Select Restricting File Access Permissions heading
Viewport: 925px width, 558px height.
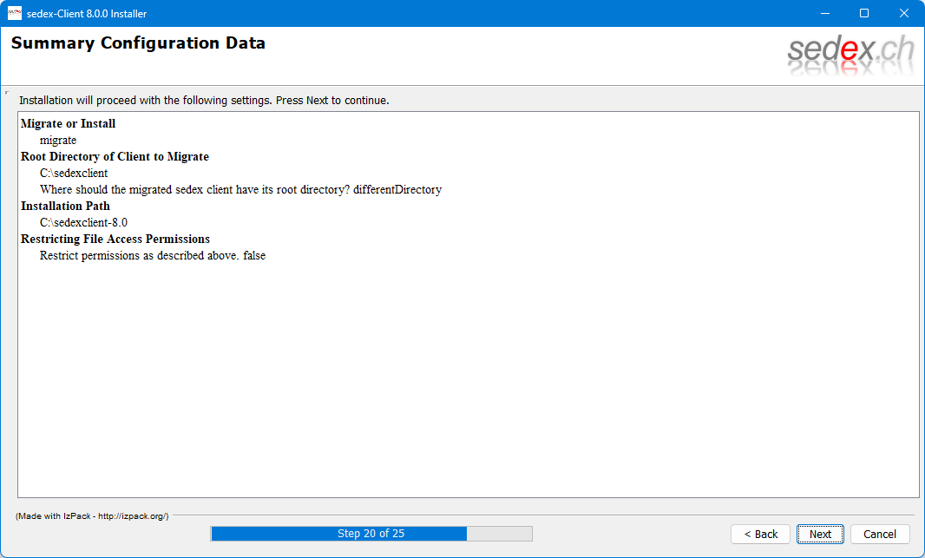point(115,239)
